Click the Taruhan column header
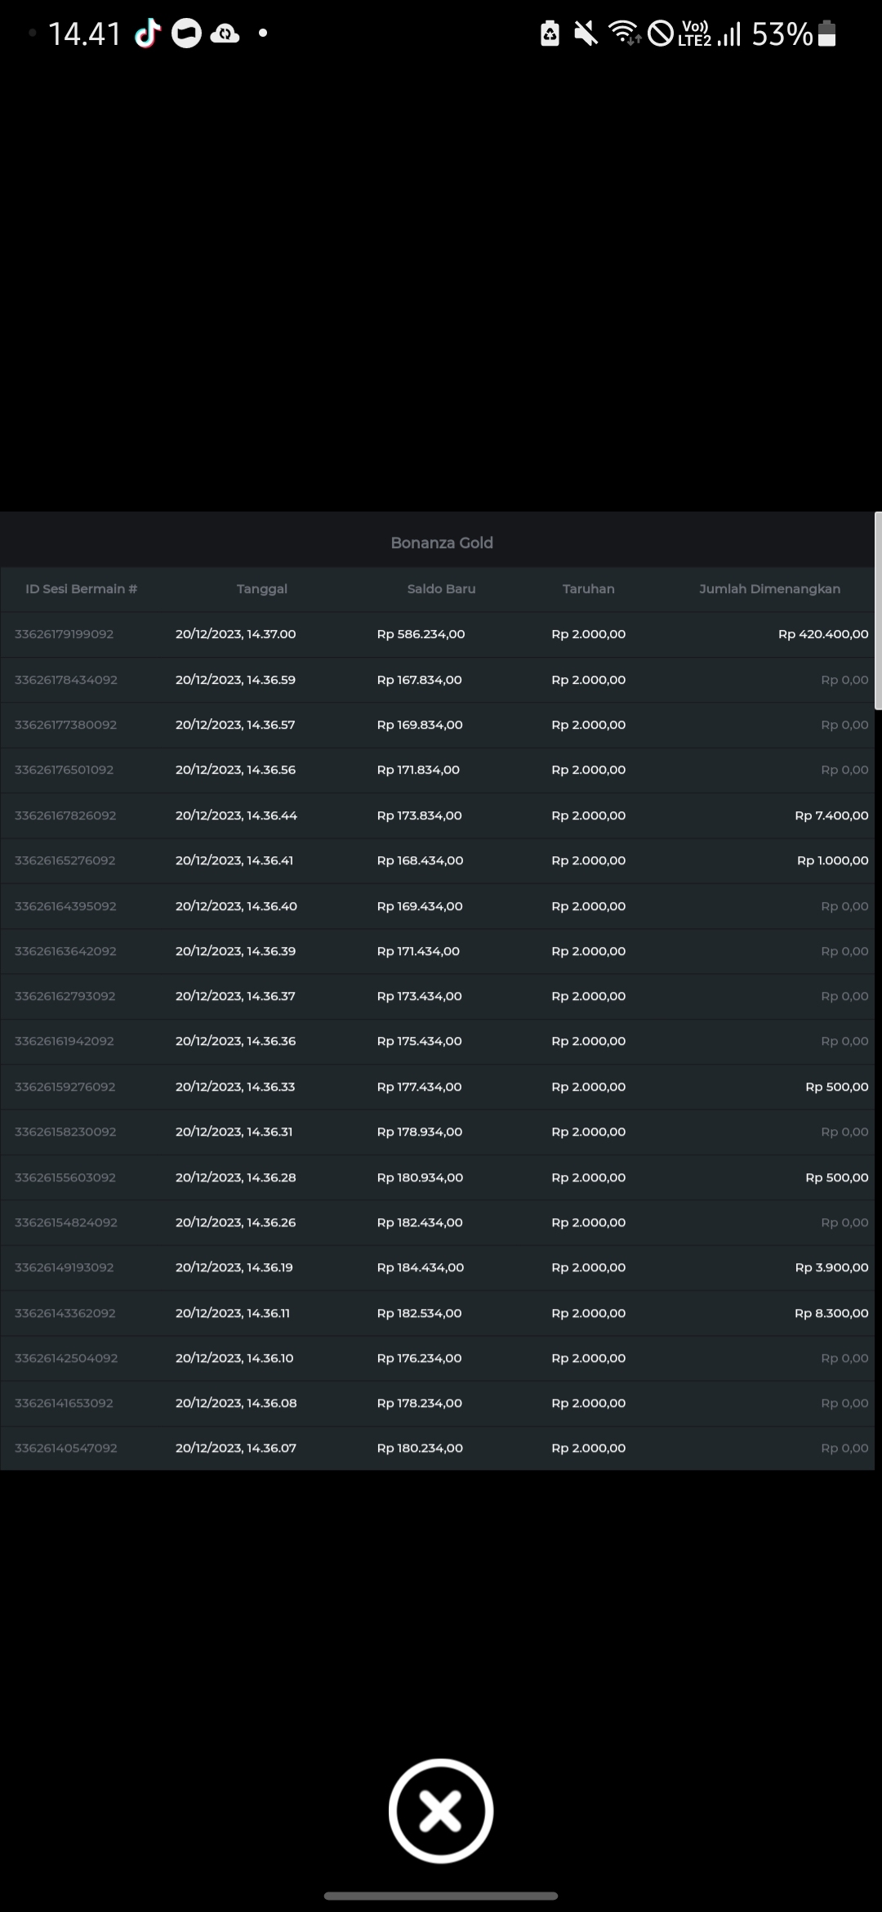This screenshot has width=882, height=1912. pyautogui.click(x=588, y=588)
